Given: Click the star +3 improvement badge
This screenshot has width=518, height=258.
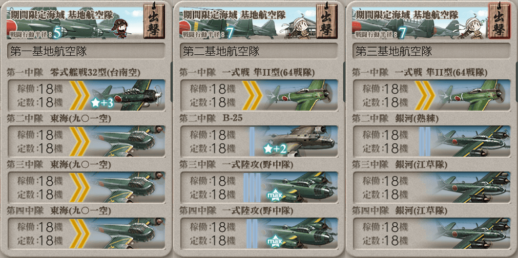Looking at the screenshot, I should pyautogui.click(x=102, y=103).
